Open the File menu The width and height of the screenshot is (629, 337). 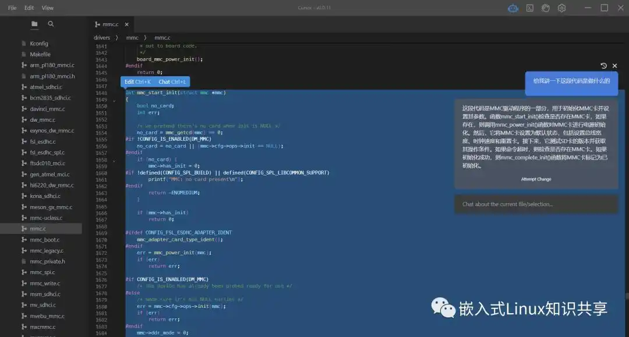click(12, 8)
